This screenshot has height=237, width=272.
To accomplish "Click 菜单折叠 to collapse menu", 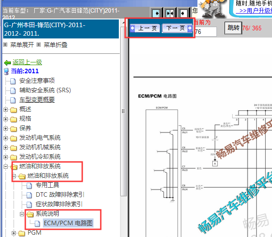I will pos(55,45).
